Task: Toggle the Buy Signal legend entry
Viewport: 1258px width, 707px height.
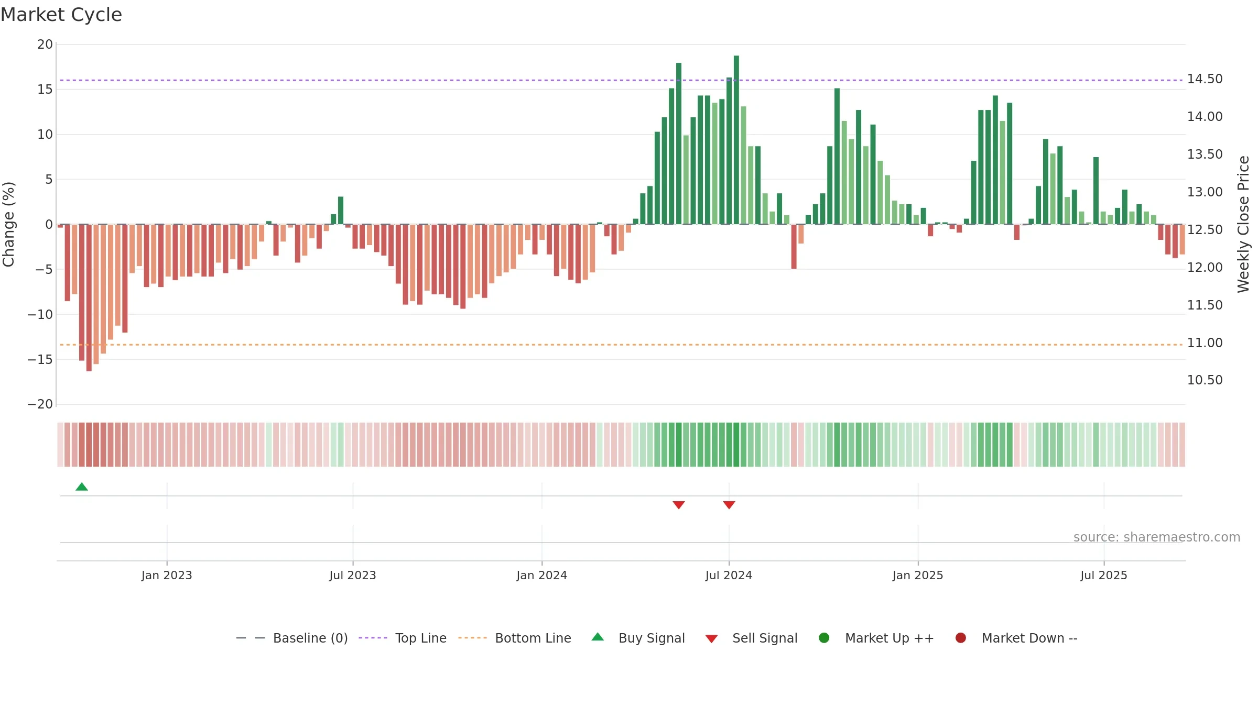Action: click(638, 638)
